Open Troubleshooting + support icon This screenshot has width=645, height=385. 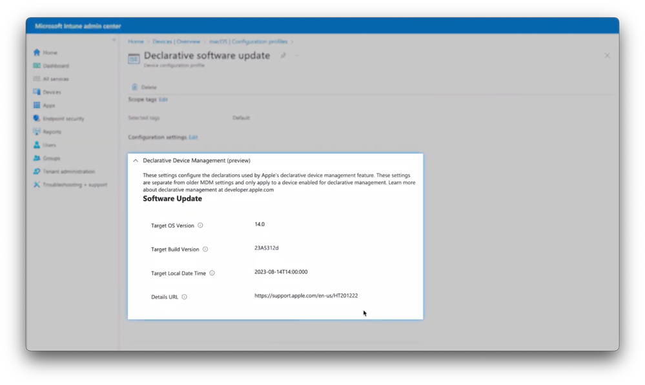[x=37, y=184]
